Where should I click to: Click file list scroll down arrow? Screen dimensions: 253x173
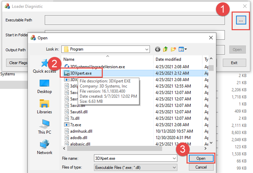(x=211, y=143)
